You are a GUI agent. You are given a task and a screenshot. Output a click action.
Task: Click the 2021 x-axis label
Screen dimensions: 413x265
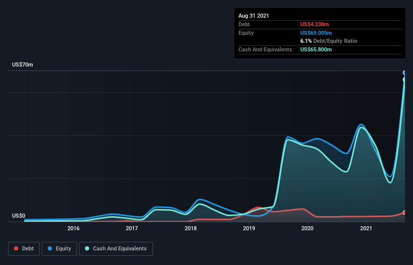pyautogui.click(x=366, y=228)
